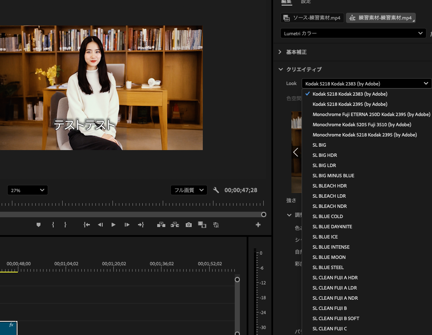
Task: Click the Mark In bracket icon
Action: coord(53,225)
